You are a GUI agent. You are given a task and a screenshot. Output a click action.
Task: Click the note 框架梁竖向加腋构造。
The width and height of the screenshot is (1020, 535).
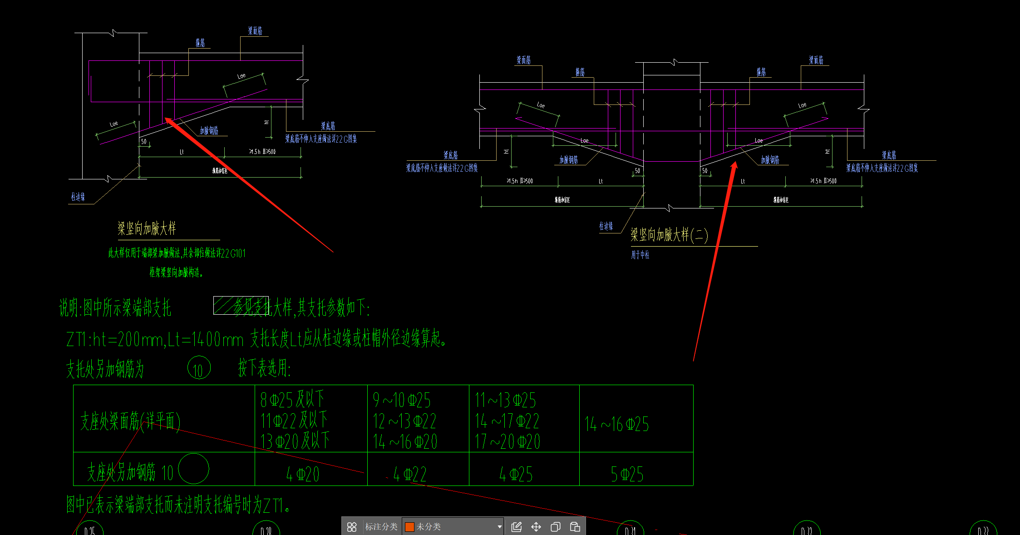(176, 272)
